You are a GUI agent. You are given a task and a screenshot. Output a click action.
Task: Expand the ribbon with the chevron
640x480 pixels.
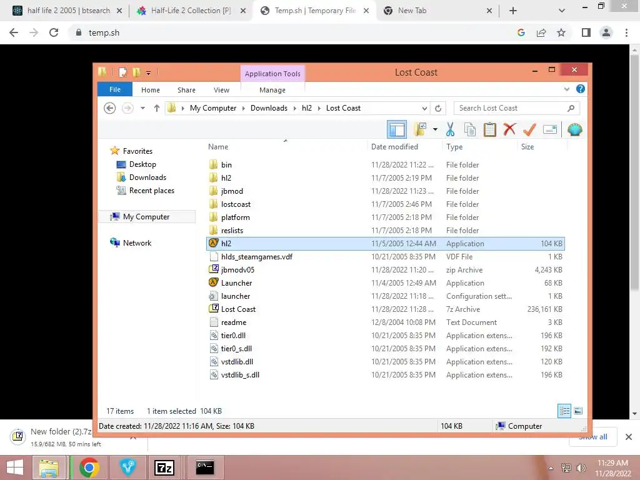pos(566,89)
